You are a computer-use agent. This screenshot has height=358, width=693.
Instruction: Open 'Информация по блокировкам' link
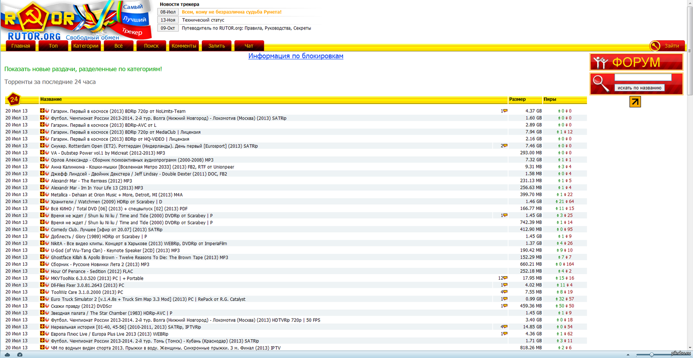point(296,56)
